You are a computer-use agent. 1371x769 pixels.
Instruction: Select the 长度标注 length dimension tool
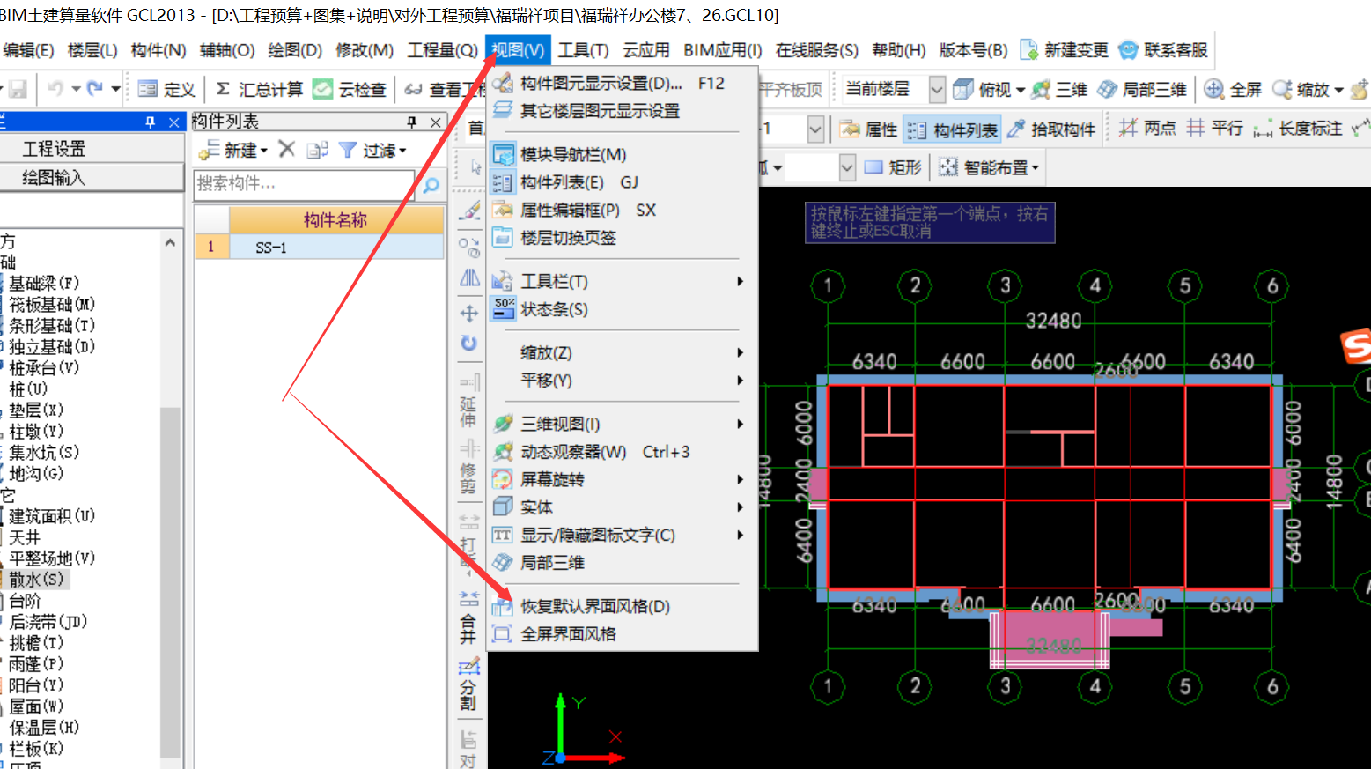click(x=1298, y=129)
